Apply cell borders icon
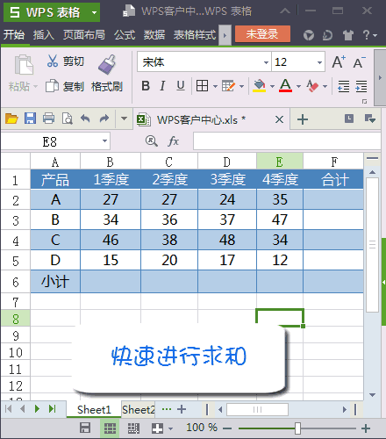The image size is (386, 439). (202, 86)
